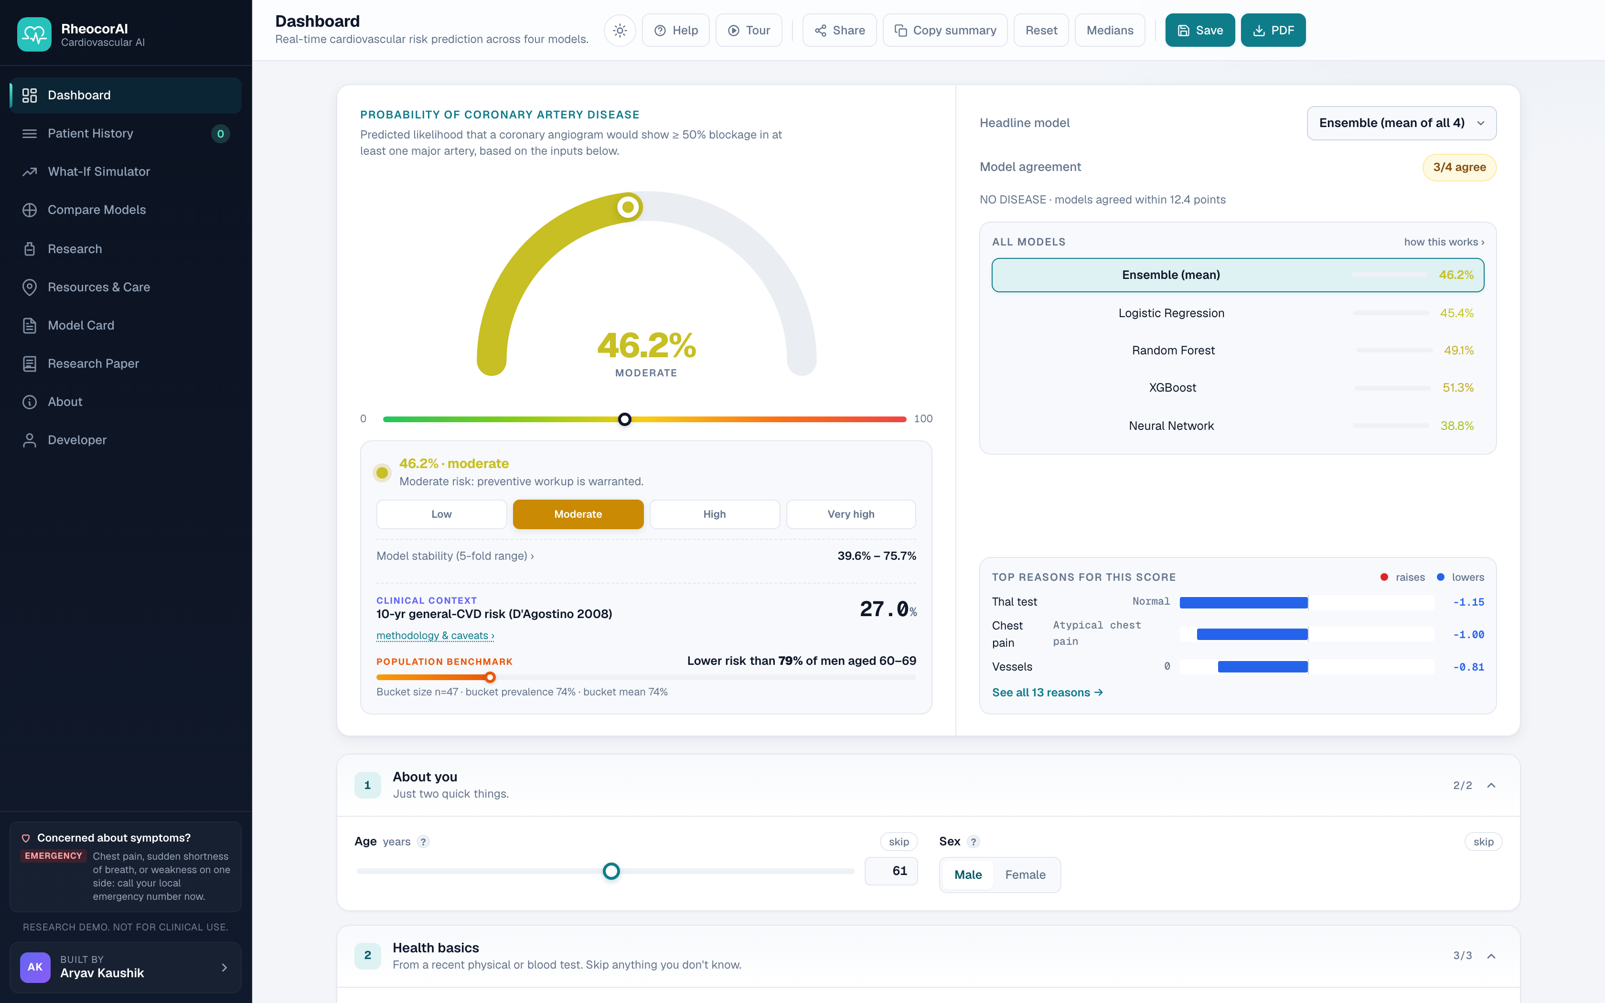Select the Ensemble (mean) model row

tap(1238, 275)
